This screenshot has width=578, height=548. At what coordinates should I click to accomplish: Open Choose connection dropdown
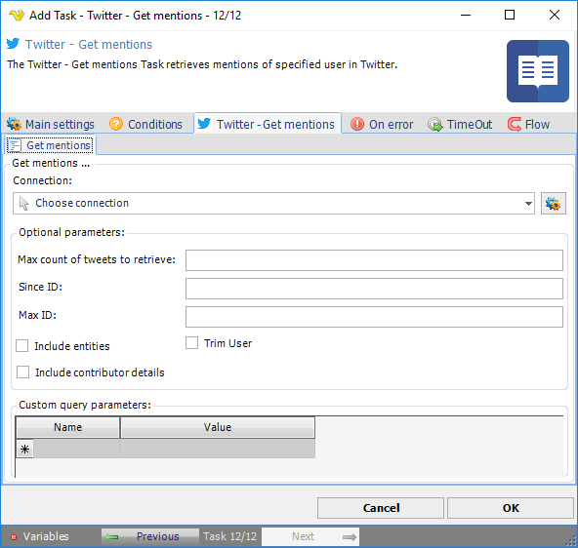pos(273,203)
